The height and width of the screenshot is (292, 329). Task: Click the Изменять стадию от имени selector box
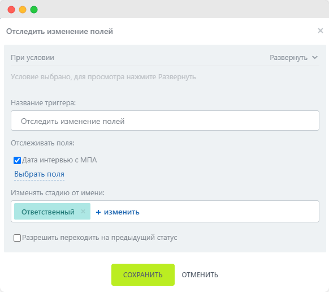pos(165,211)
